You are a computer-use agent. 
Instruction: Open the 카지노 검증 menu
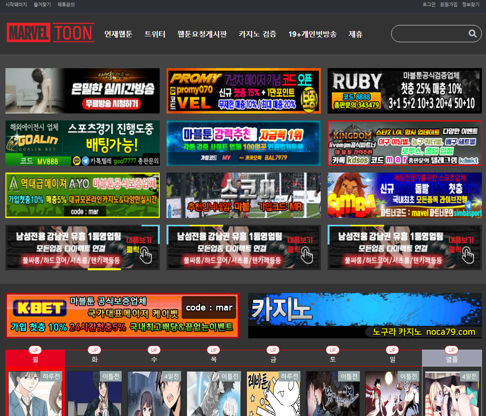coord(257,34)
